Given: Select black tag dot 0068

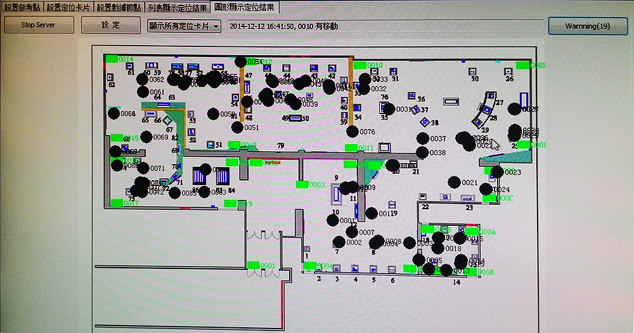Looking at the screenshot, I should pyautogui.click(x=114, y=114).
